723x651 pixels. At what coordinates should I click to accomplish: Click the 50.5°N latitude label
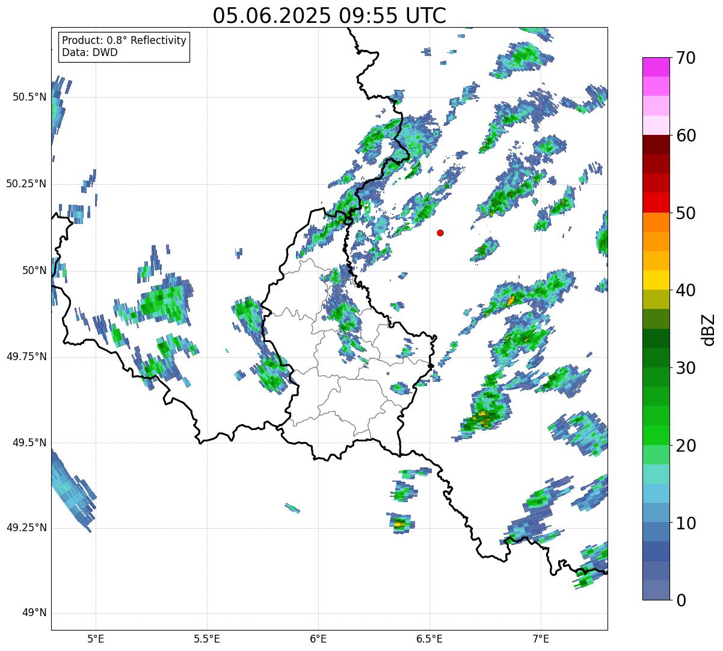(29, 97)
